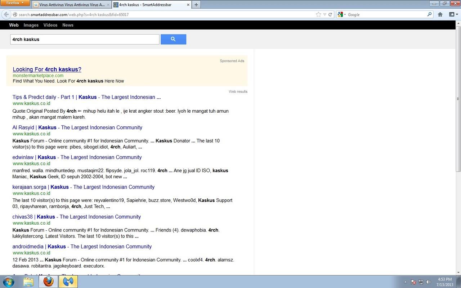
Task: Close the 4rch kaskus tab
Action: 188,5
